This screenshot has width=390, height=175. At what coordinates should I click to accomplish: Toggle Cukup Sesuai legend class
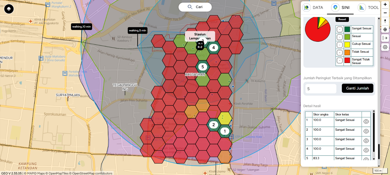tap(339, 45)
